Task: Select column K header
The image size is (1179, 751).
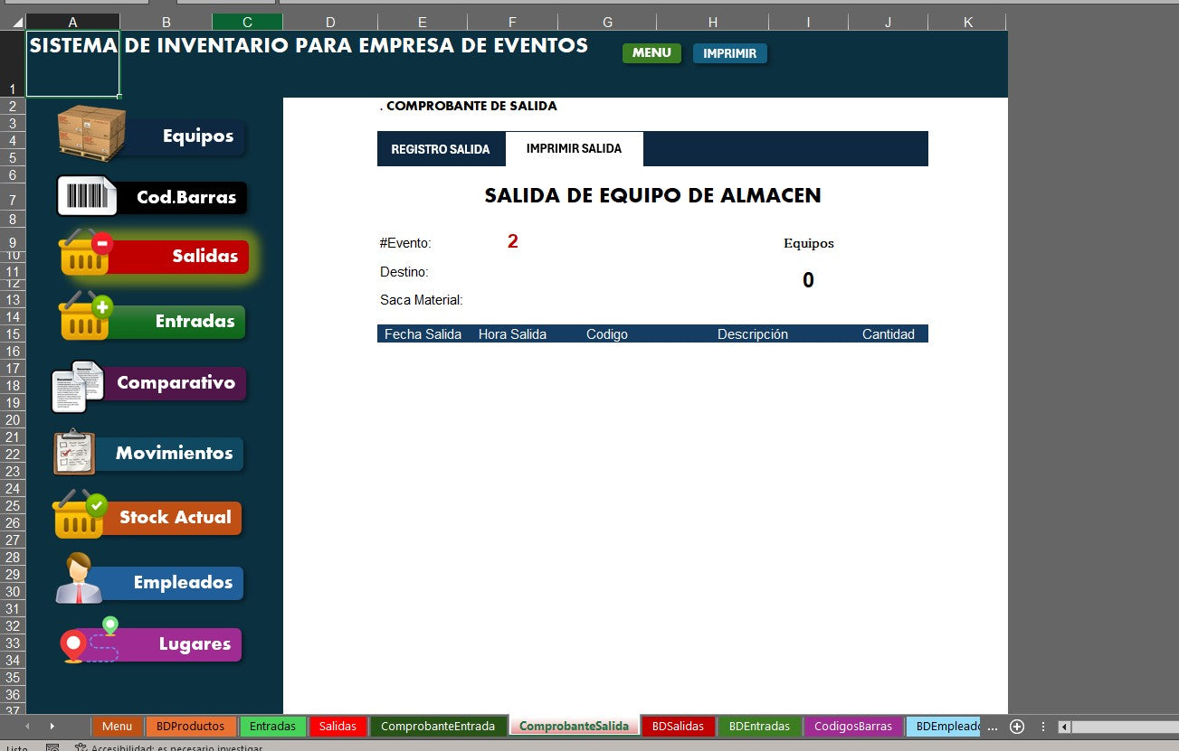Action: 967,22
